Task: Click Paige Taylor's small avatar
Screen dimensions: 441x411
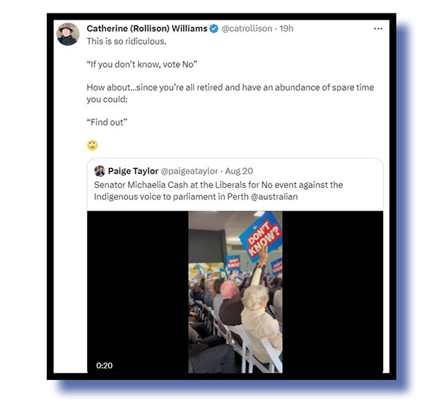Action: [x=100, y=171]
